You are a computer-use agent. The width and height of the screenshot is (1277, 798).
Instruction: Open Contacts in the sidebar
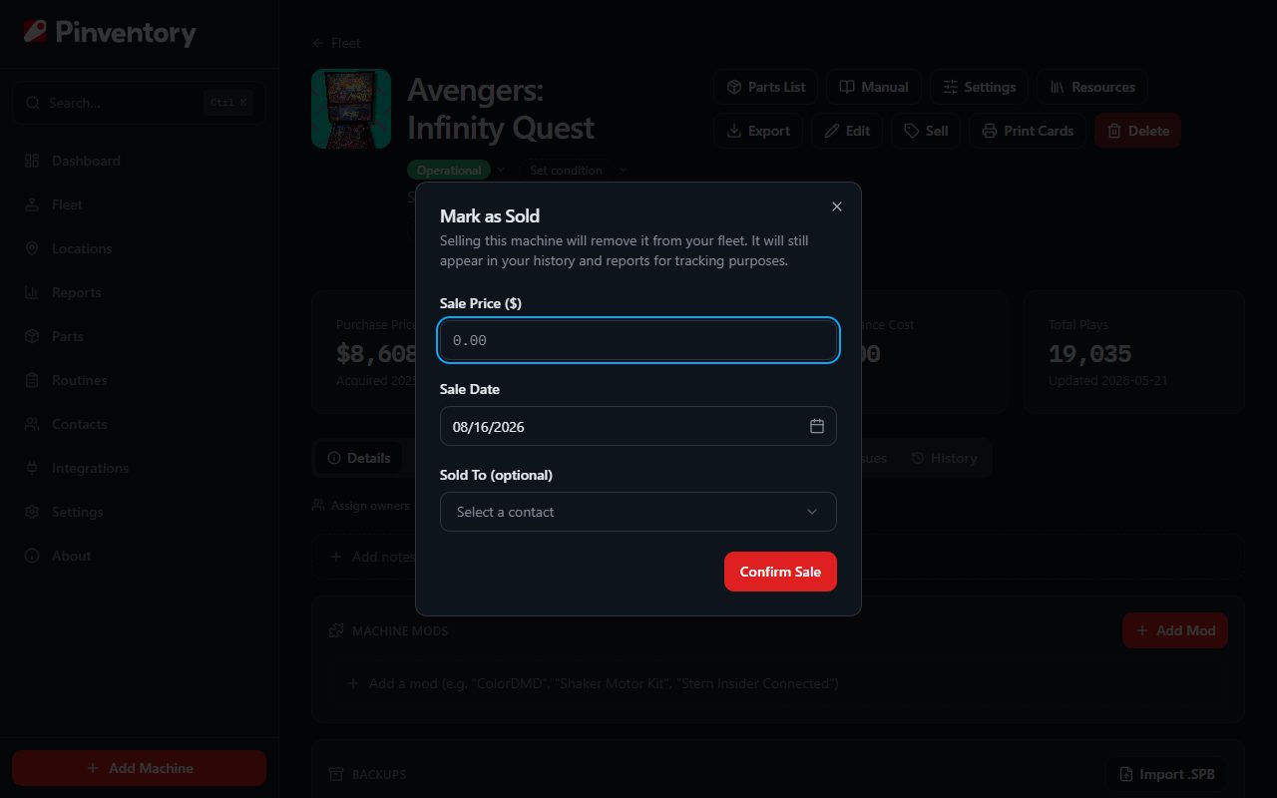(x=139, y=424)
